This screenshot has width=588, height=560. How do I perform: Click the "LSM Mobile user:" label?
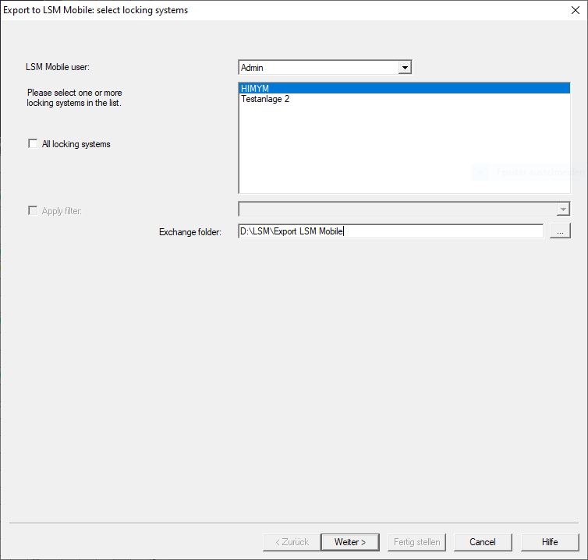[58, 68]
